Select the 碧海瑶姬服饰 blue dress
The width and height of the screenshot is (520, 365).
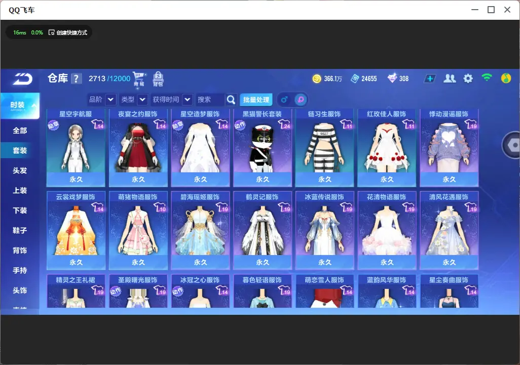tap(200, 231)
